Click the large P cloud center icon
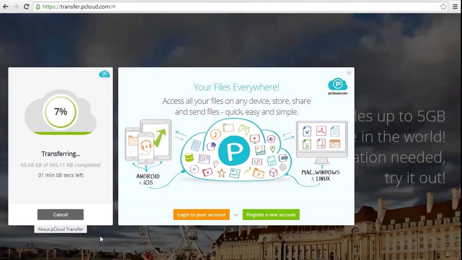462x260 pixels. click(x=234, y=150)
